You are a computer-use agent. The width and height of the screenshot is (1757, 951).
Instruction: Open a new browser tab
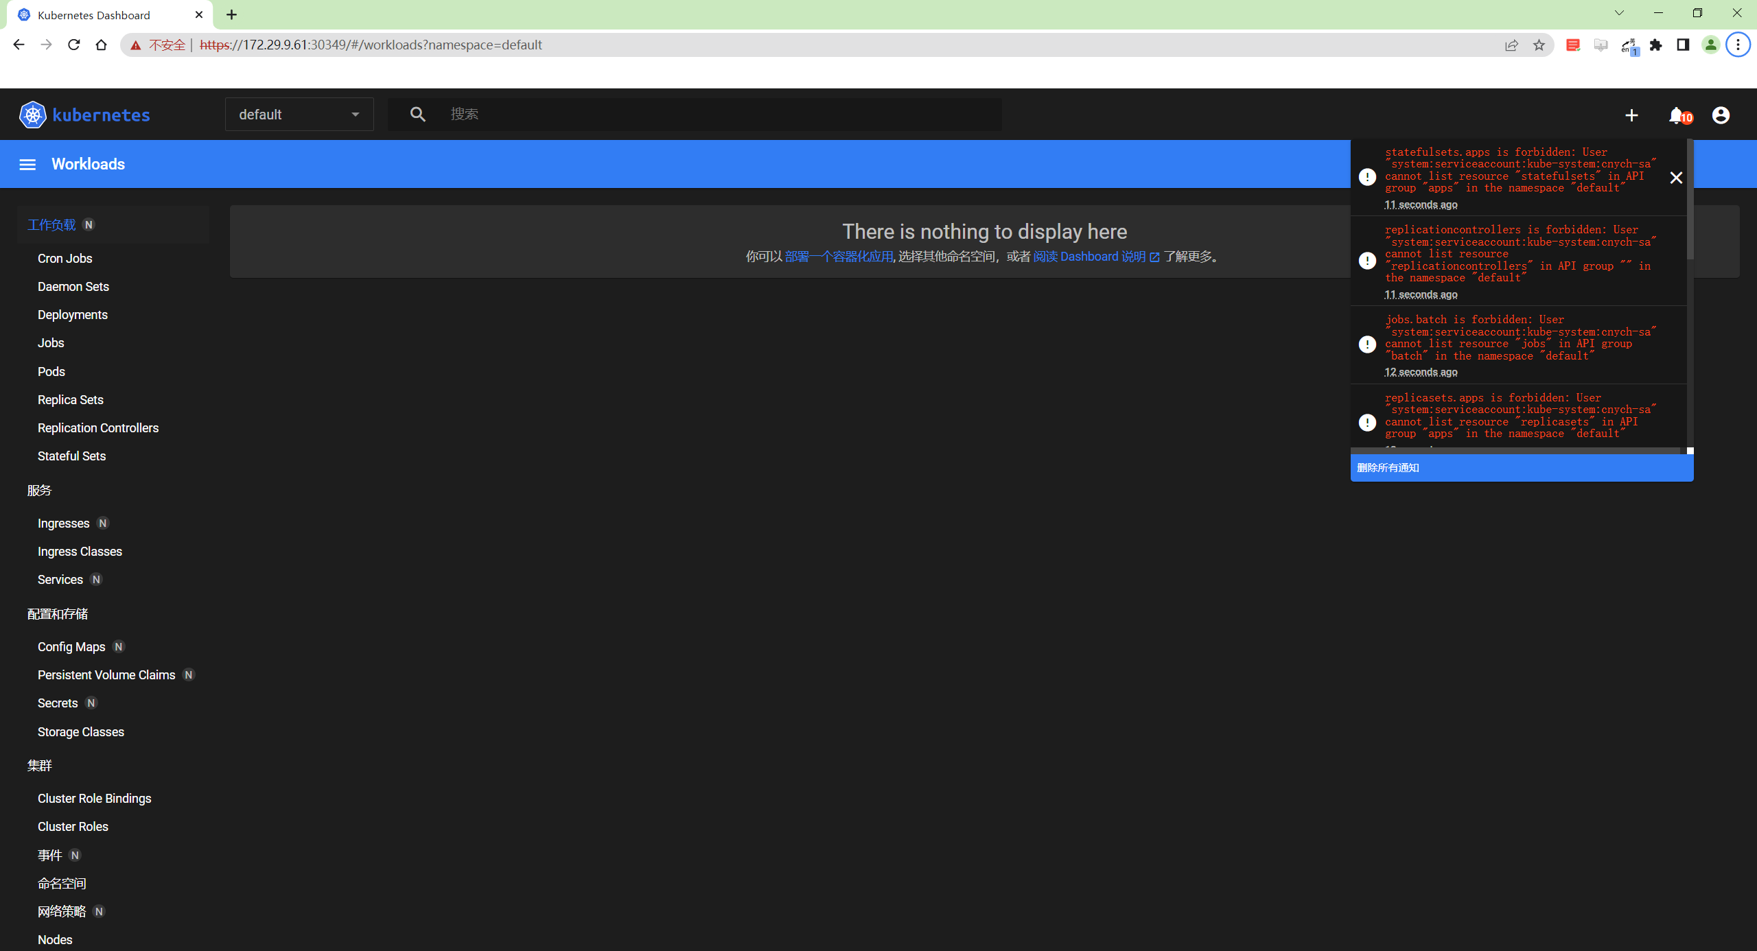(x=232, y=14)
